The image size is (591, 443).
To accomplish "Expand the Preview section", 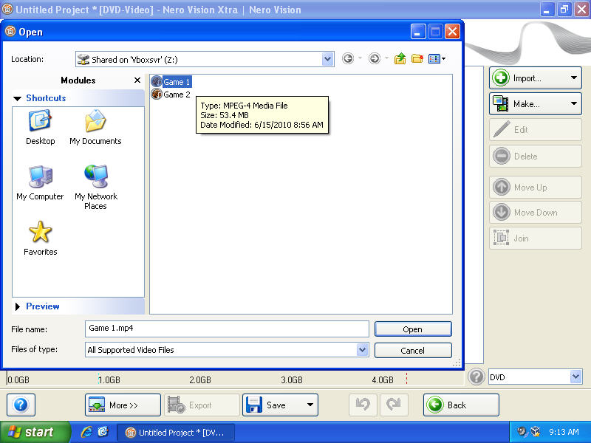I will point(17,306).
